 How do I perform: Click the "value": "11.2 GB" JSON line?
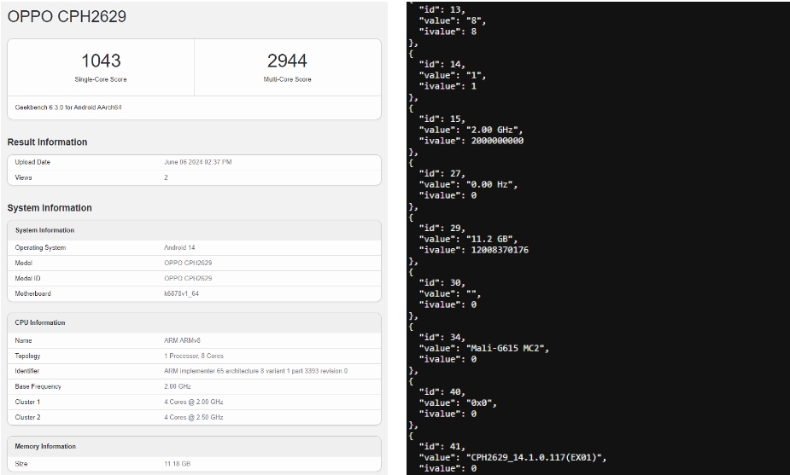coord(468,239)
